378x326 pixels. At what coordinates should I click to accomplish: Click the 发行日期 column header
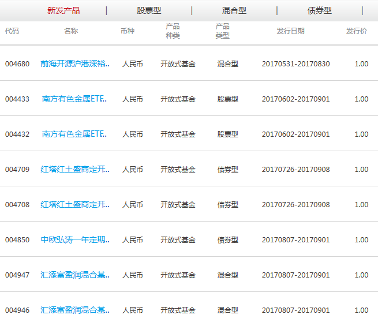pyautogui.click(x=290, y=31)
